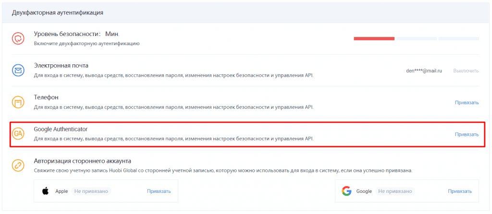Click the Apple logo icon
Viewport: 492px width, 214px height.
[x=46, y=191]
